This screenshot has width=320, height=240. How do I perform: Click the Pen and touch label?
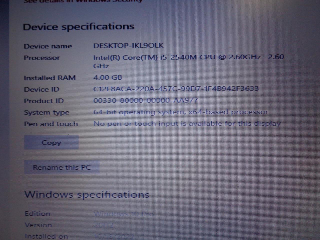pos(51,124)
